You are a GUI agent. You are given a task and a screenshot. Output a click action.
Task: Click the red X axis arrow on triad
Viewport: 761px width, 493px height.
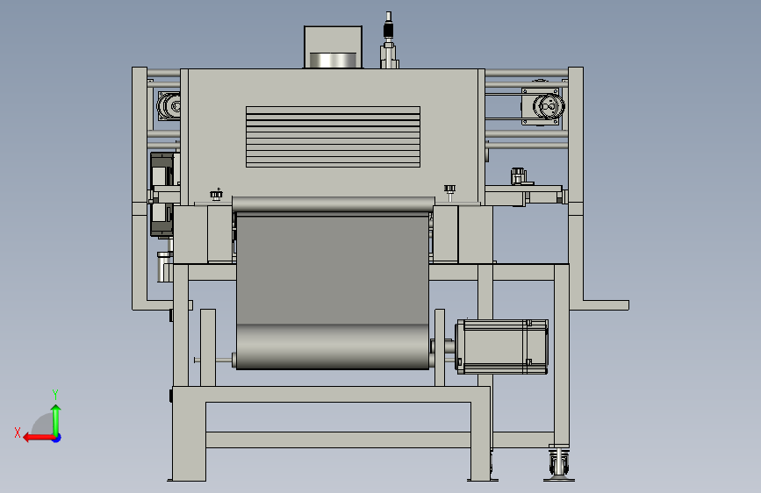tap(38, 438)
